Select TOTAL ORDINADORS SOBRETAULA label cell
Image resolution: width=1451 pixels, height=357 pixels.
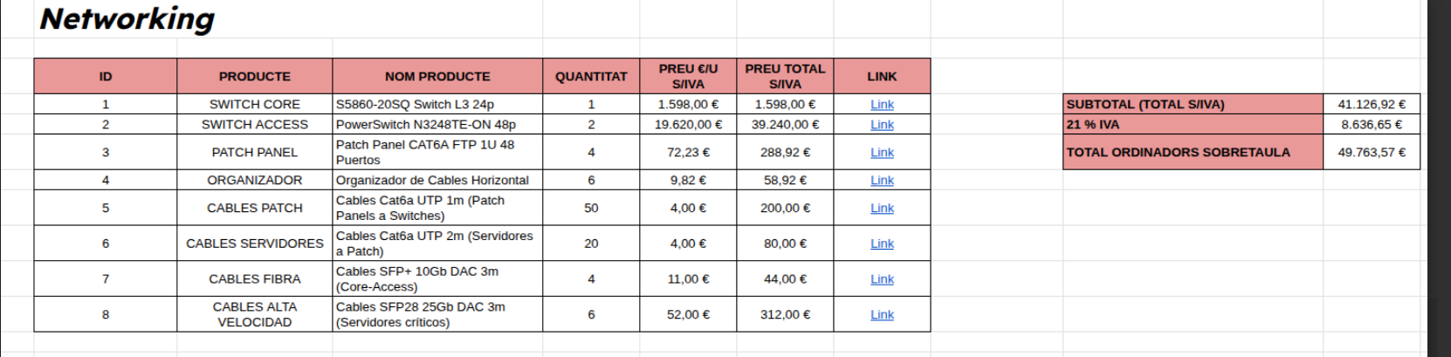pos(1193,153)
